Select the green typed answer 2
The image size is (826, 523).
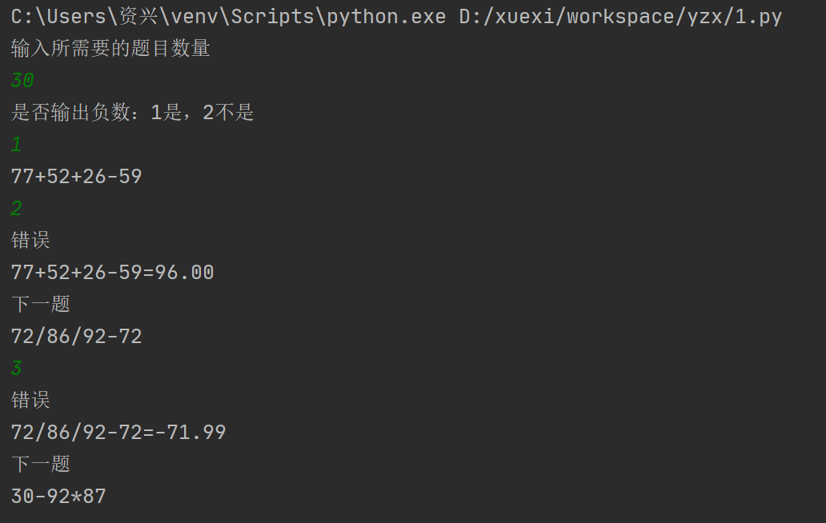pos(16,209)
